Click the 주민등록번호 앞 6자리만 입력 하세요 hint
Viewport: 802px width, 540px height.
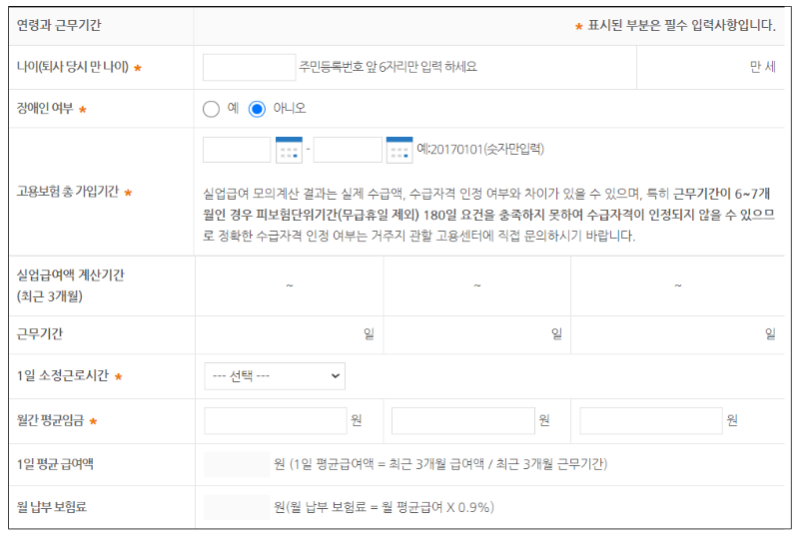(389, 67)
